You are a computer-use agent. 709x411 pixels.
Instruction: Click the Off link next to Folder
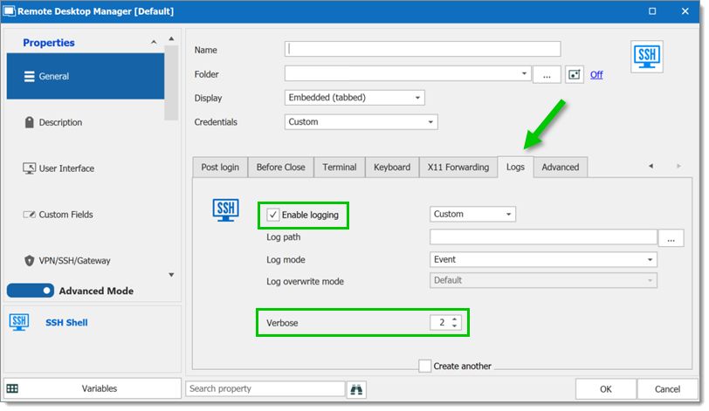click(x=596, y=75)
